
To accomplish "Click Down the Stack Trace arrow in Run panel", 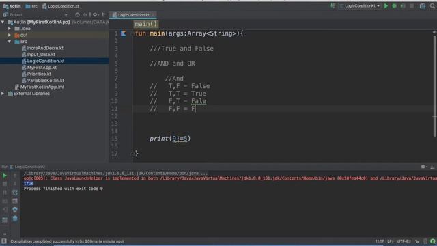I will (x=15, y=184).
